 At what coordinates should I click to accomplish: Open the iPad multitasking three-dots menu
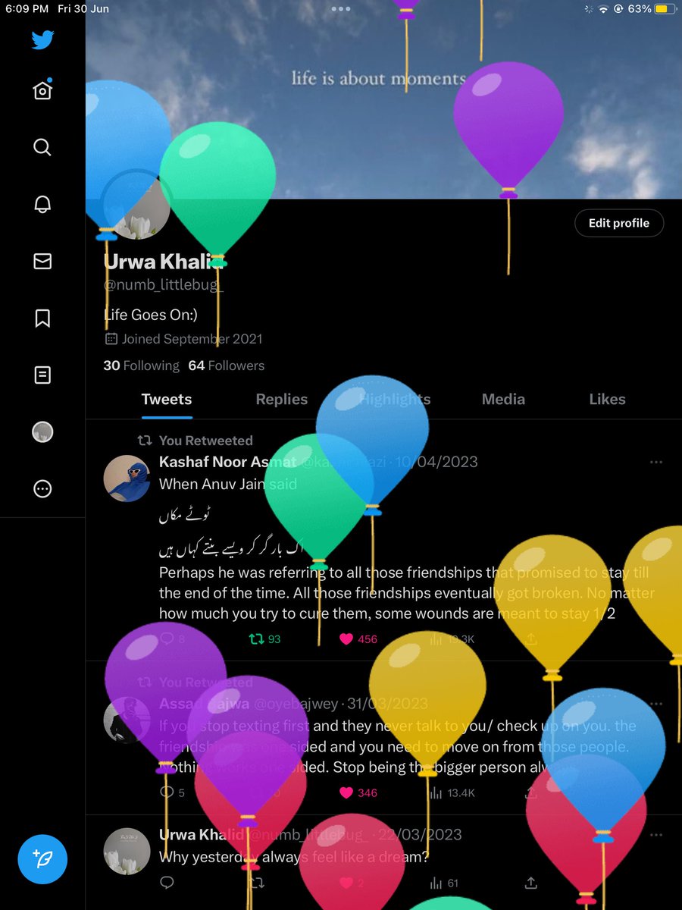341,9
